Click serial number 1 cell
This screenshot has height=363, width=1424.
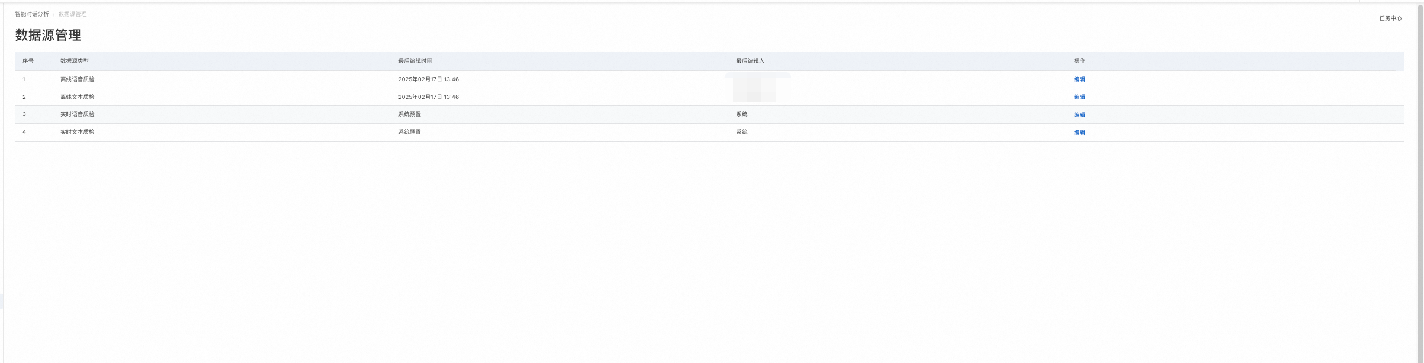(x=24, y=79)
